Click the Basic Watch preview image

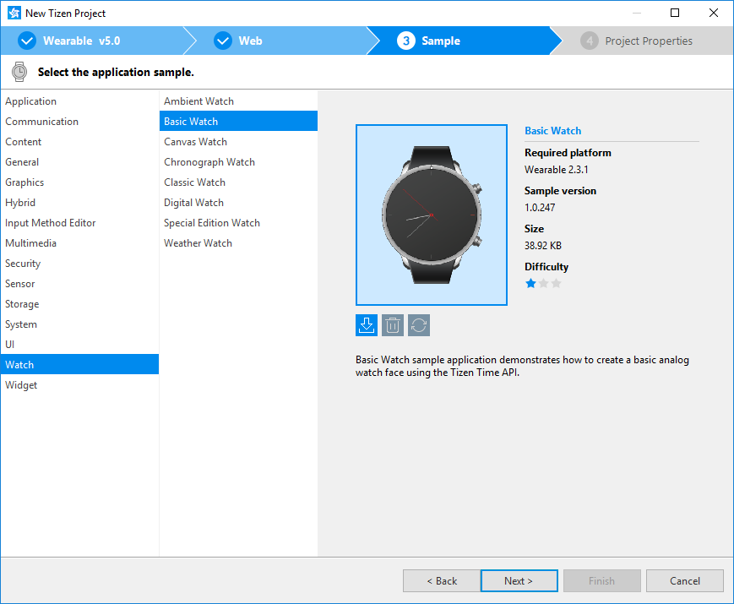[x=432, y=215]
